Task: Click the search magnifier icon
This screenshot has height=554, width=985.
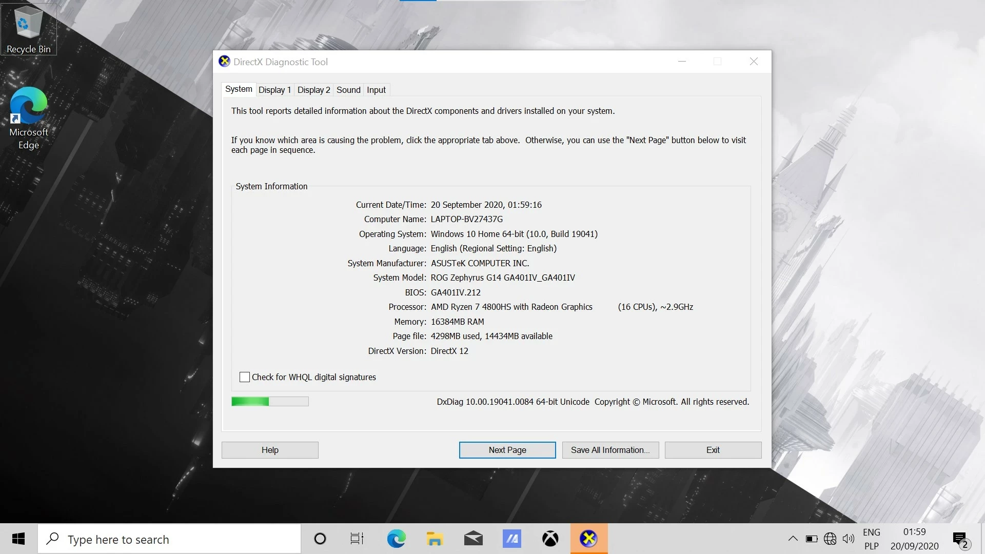Action: tap(52, 539)
